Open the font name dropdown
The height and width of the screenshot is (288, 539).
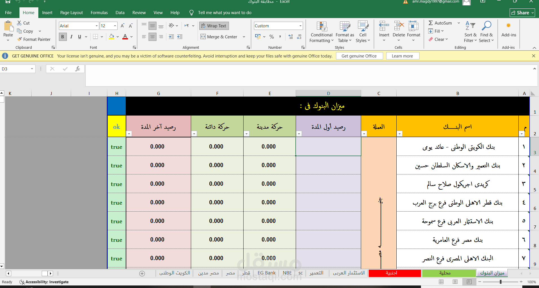[96, 26]
